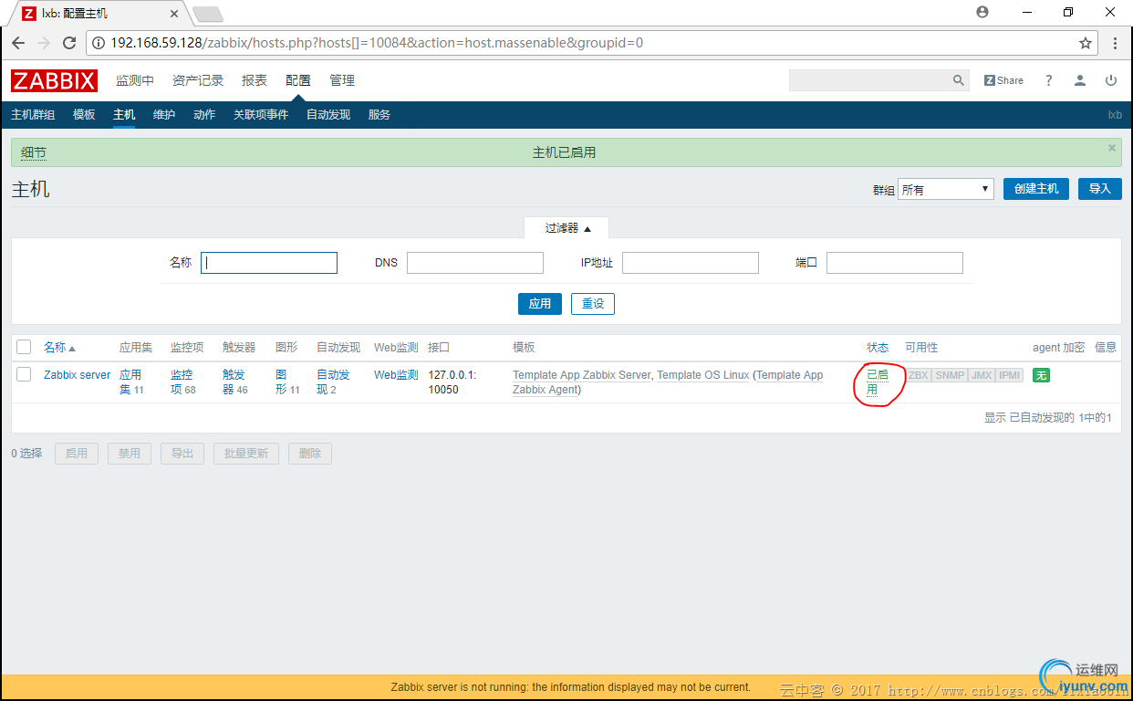This screenshot has height=701, width=1133.
Task: Click the Zabbix search box
Action: [868, 80]
